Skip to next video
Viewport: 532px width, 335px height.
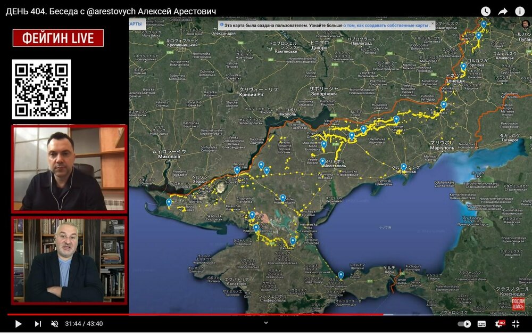click(38, 324)
